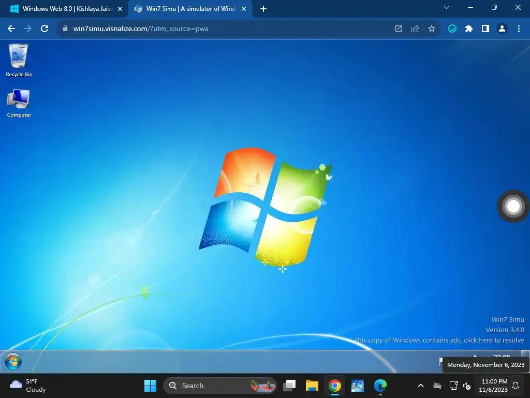Switch to Windows Web 8.0 tab
530x398 pixels.
point(64,9)
